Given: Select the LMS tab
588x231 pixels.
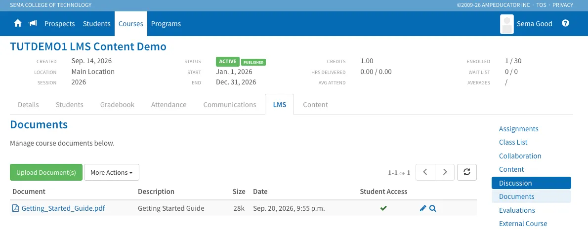Looking at the screenshot, I should pyautogui.click(x=279, y=105).
